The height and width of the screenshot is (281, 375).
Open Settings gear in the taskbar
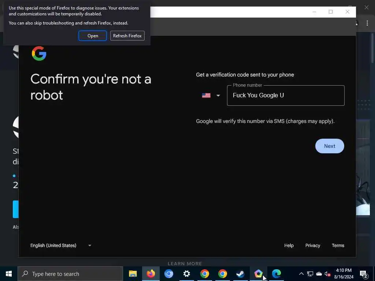click(186, 274)
